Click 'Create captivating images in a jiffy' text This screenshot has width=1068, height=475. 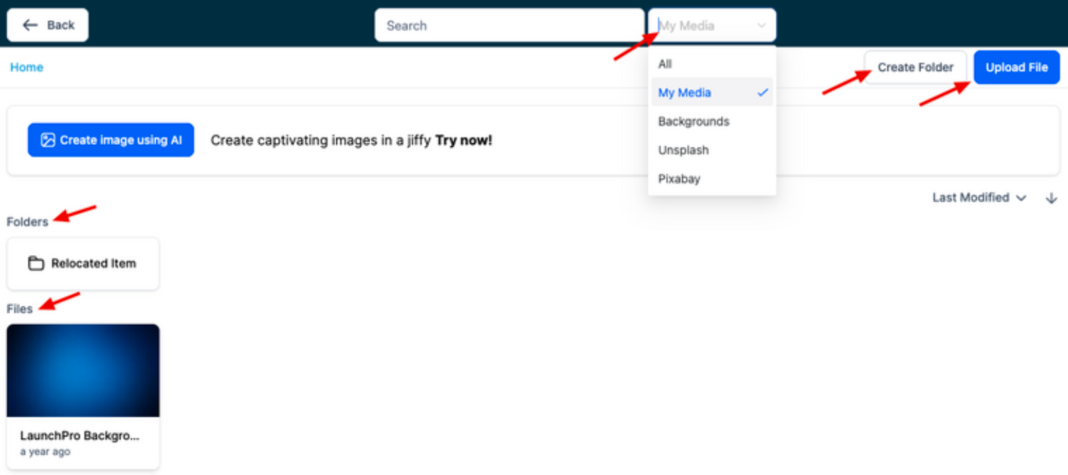pyautogui.click(x=321, y=140)
